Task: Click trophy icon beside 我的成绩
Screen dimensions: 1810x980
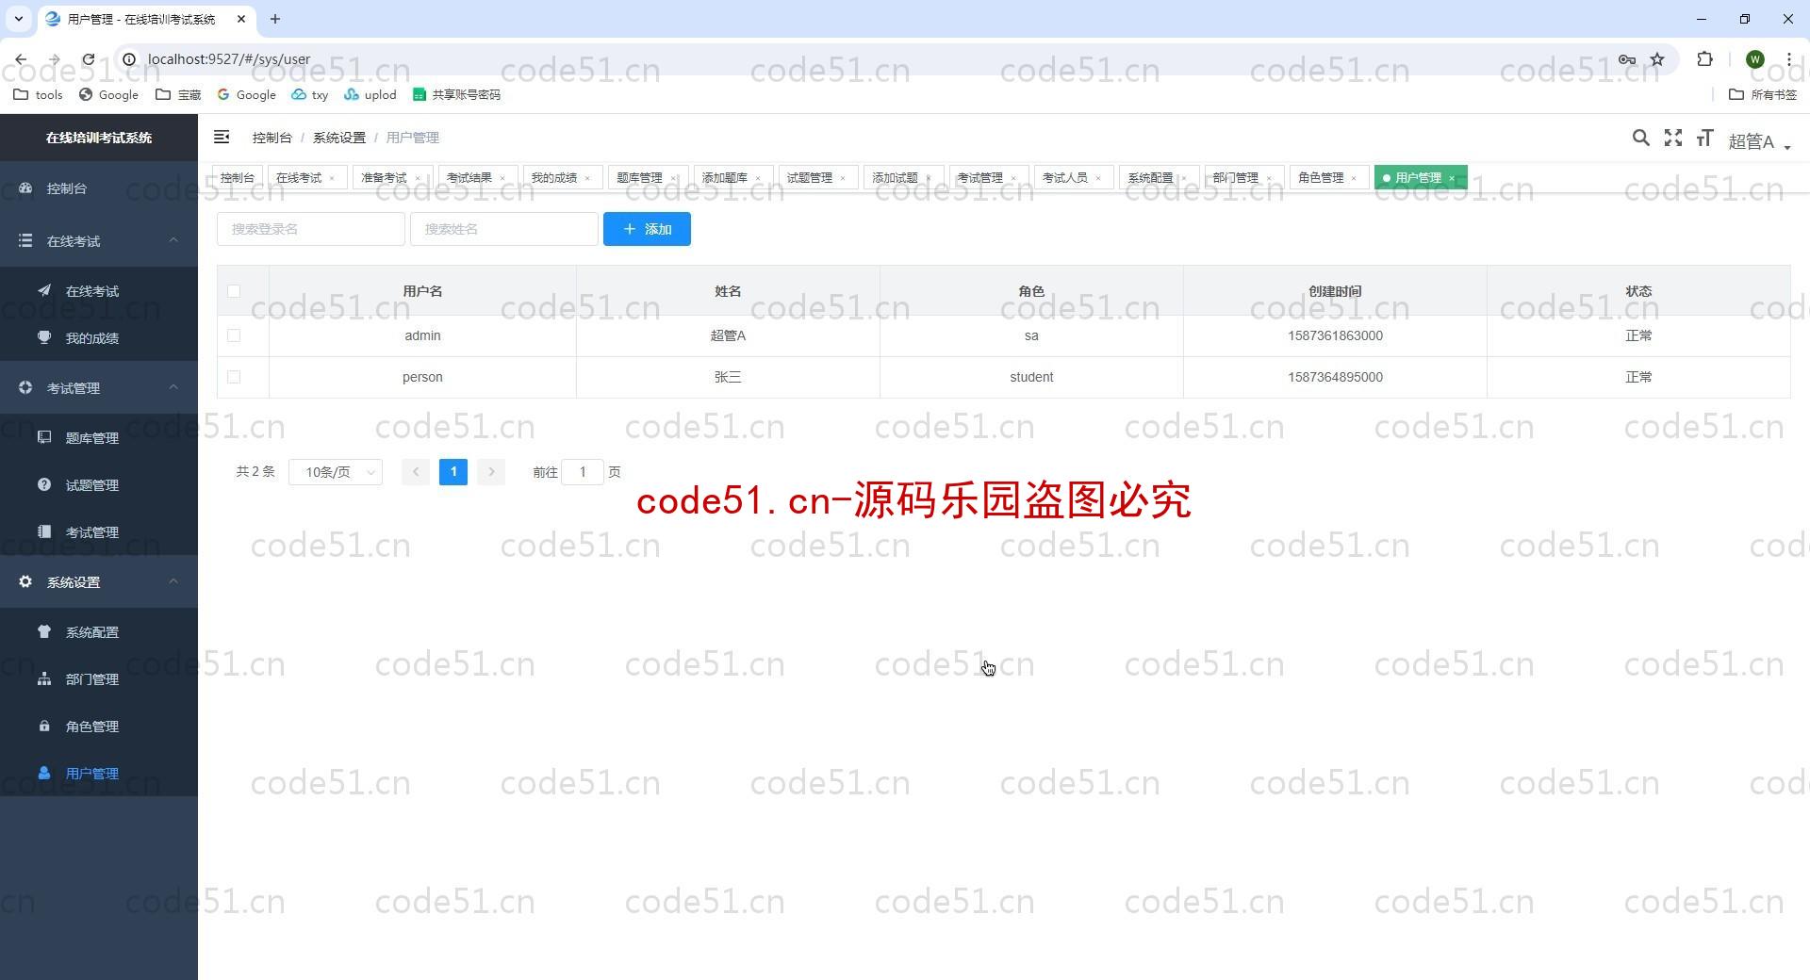Action: [x=44, y=337]
